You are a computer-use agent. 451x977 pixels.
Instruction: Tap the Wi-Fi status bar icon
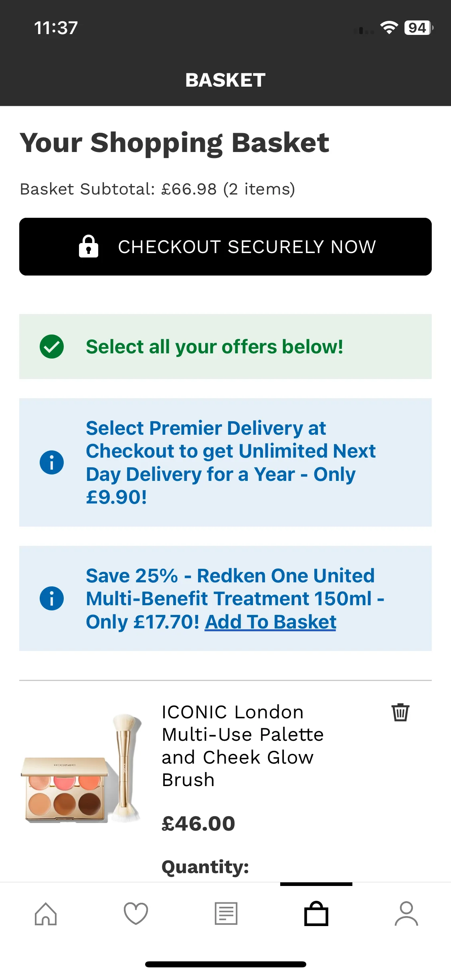[x=388, y=28]
